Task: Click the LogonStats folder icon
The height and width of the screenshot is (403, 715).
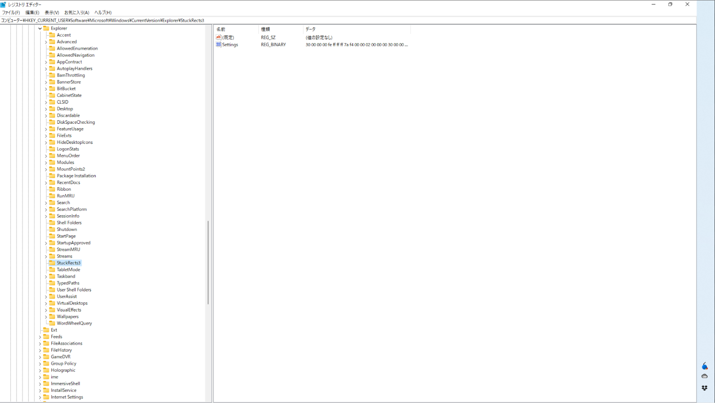Action: click(x=52, y=149)
